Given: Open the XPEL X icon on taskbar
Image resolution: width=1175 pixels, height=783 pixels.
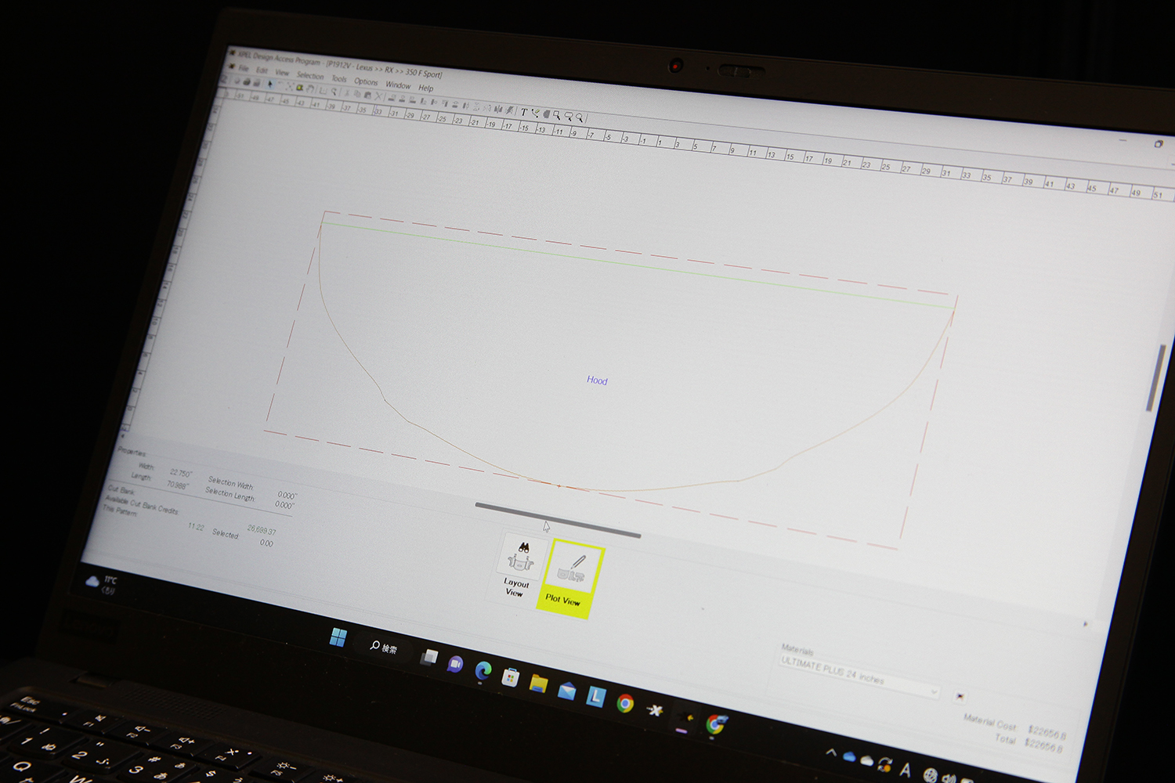Looking at the screenshot, I should click(x=655, y=710).
